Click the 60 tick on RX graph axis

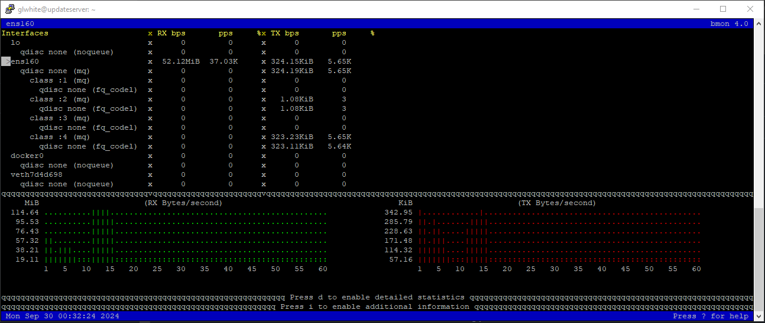pos(323,269)
